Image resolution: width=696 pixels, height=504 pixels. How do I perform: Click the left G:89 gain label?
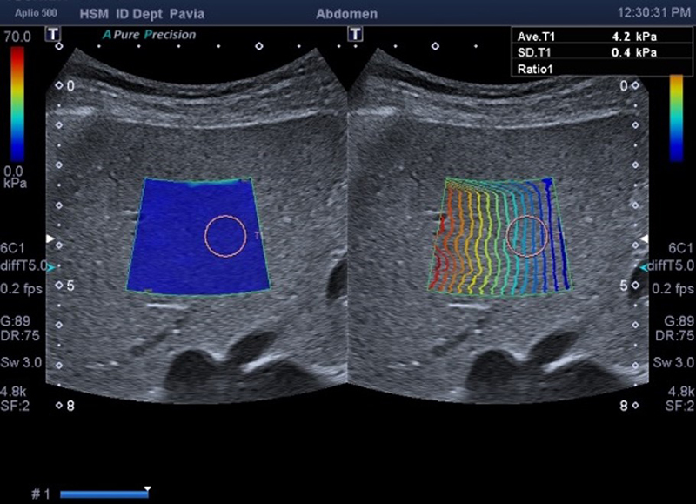(17, 320)
